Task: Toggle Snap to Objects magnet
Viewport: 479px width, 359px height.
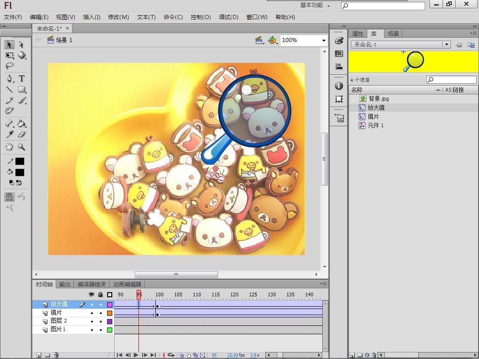Action: (9, 197)
